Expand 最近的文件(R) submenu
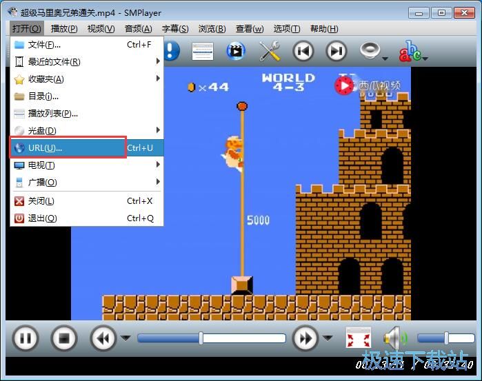The width and height of the screenshot is (482, 381). click(87, 62)
